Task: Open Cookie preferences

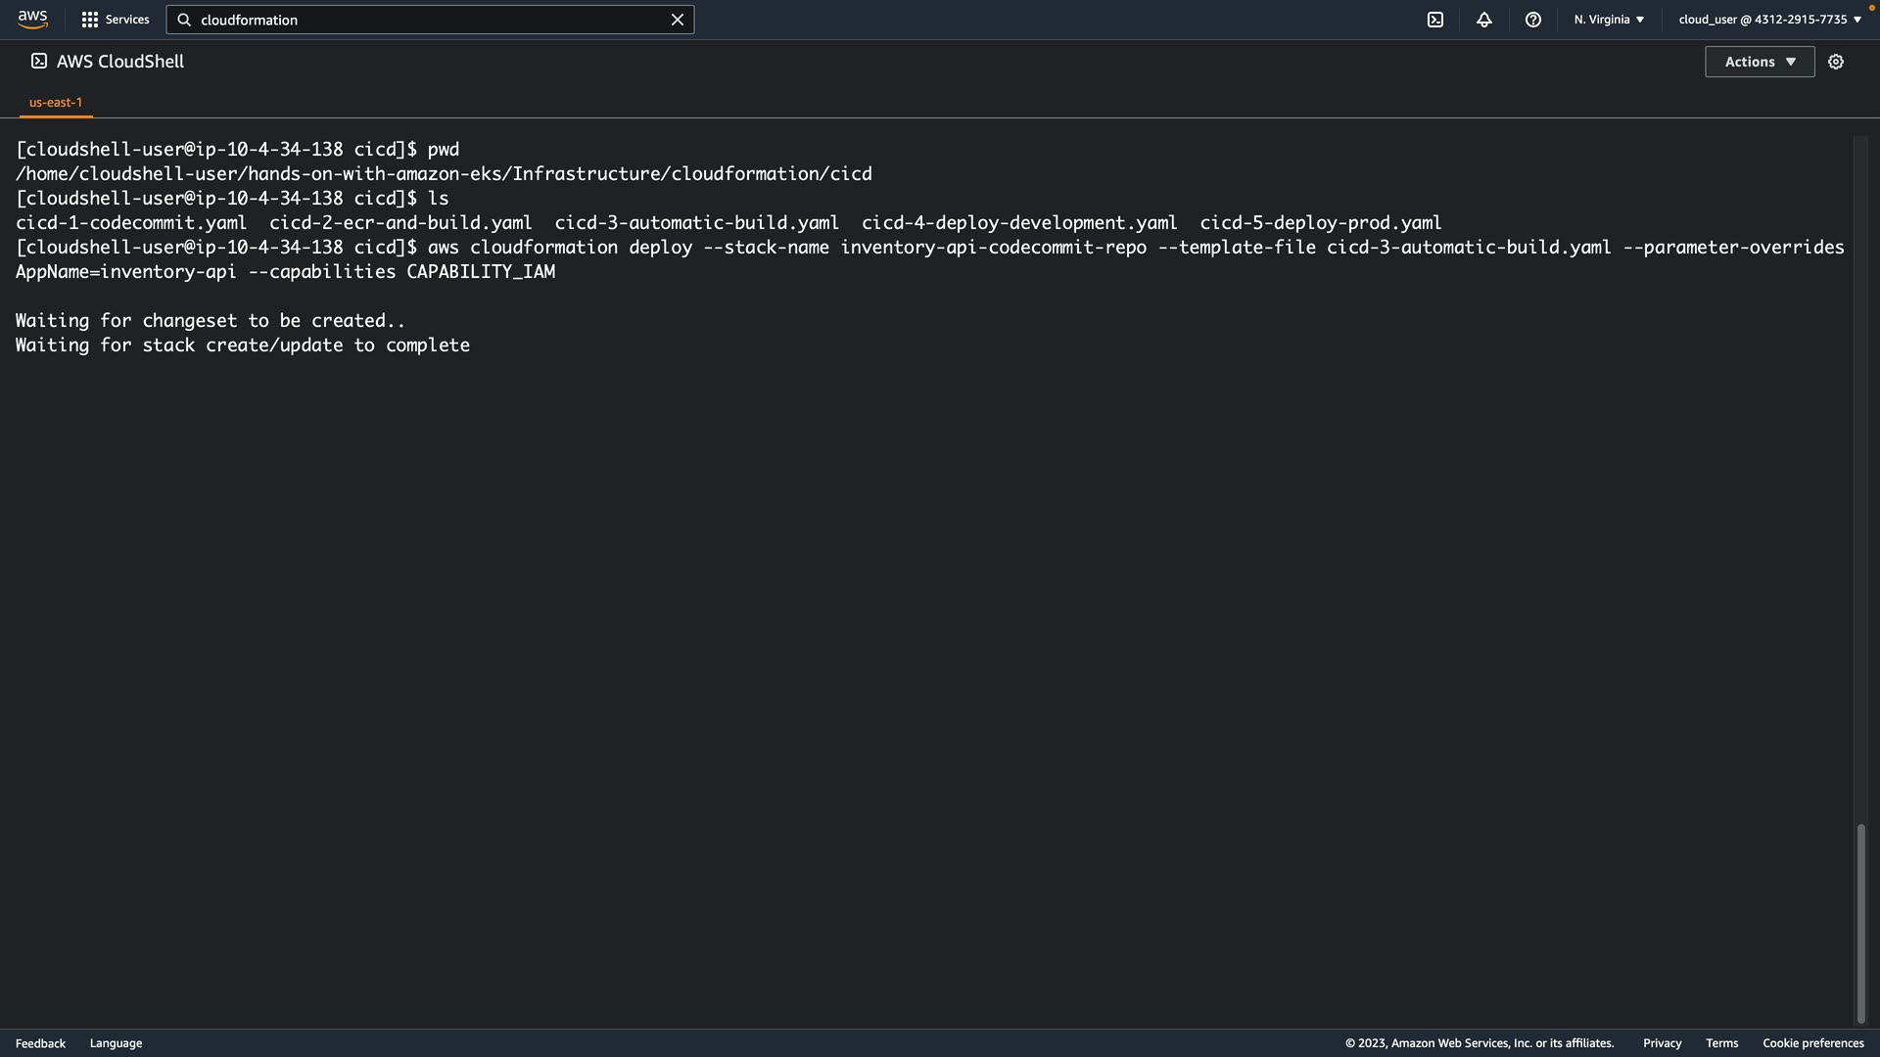Action: pyautogui.click(x=1812, y=1043)
